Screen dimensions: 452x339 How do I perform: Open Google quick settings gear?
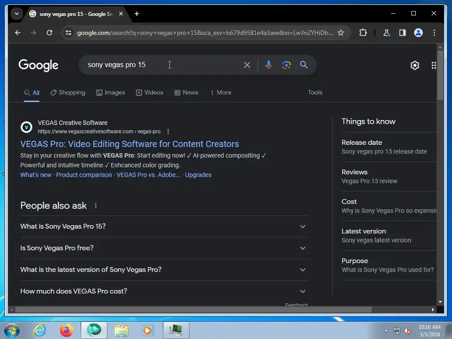tap(415, 65)
